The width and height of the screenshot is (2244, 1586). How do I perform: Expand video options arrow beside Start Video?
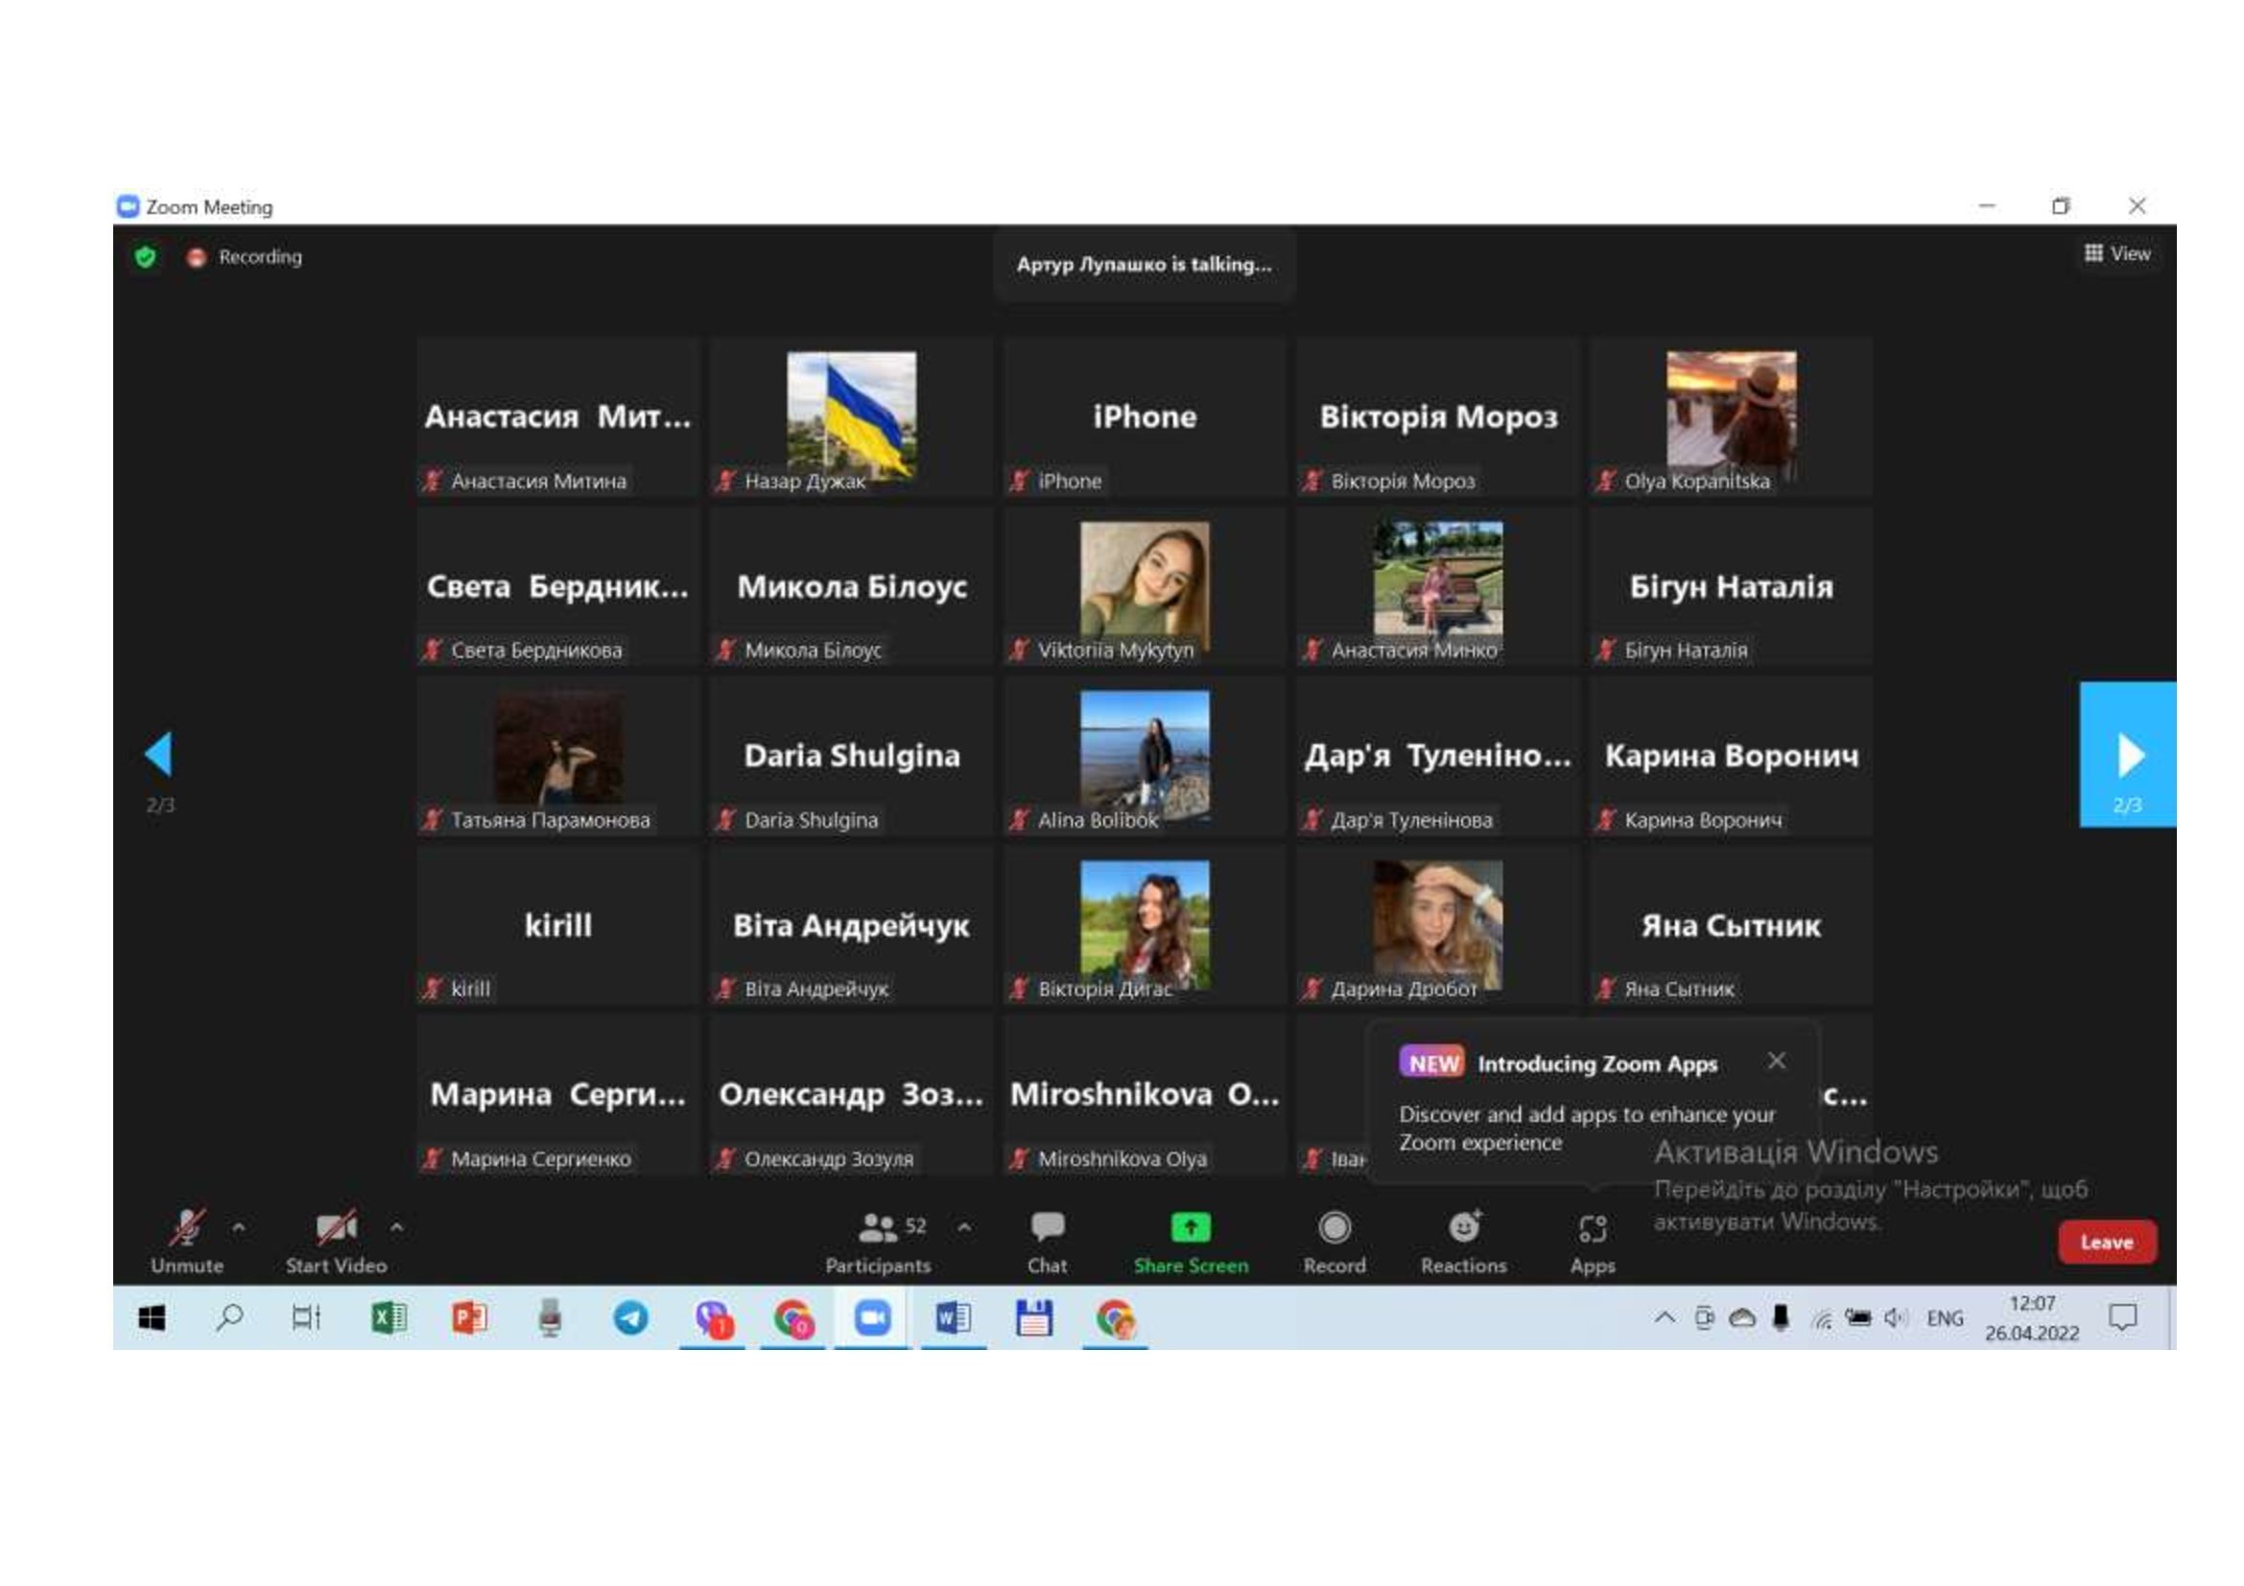click(397, 1226)
